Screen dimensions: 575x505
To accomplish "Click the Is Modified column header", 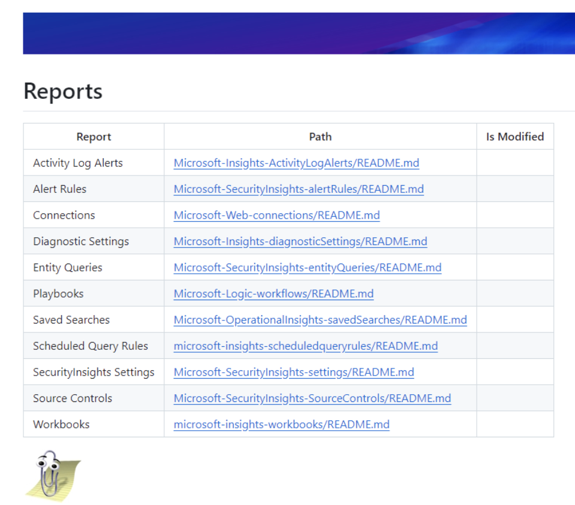I will tap(515, 137).
